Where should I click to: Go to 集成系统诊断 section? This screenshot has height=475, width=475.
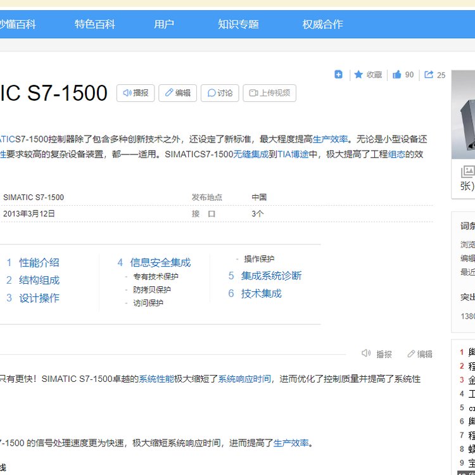(271, 275)
